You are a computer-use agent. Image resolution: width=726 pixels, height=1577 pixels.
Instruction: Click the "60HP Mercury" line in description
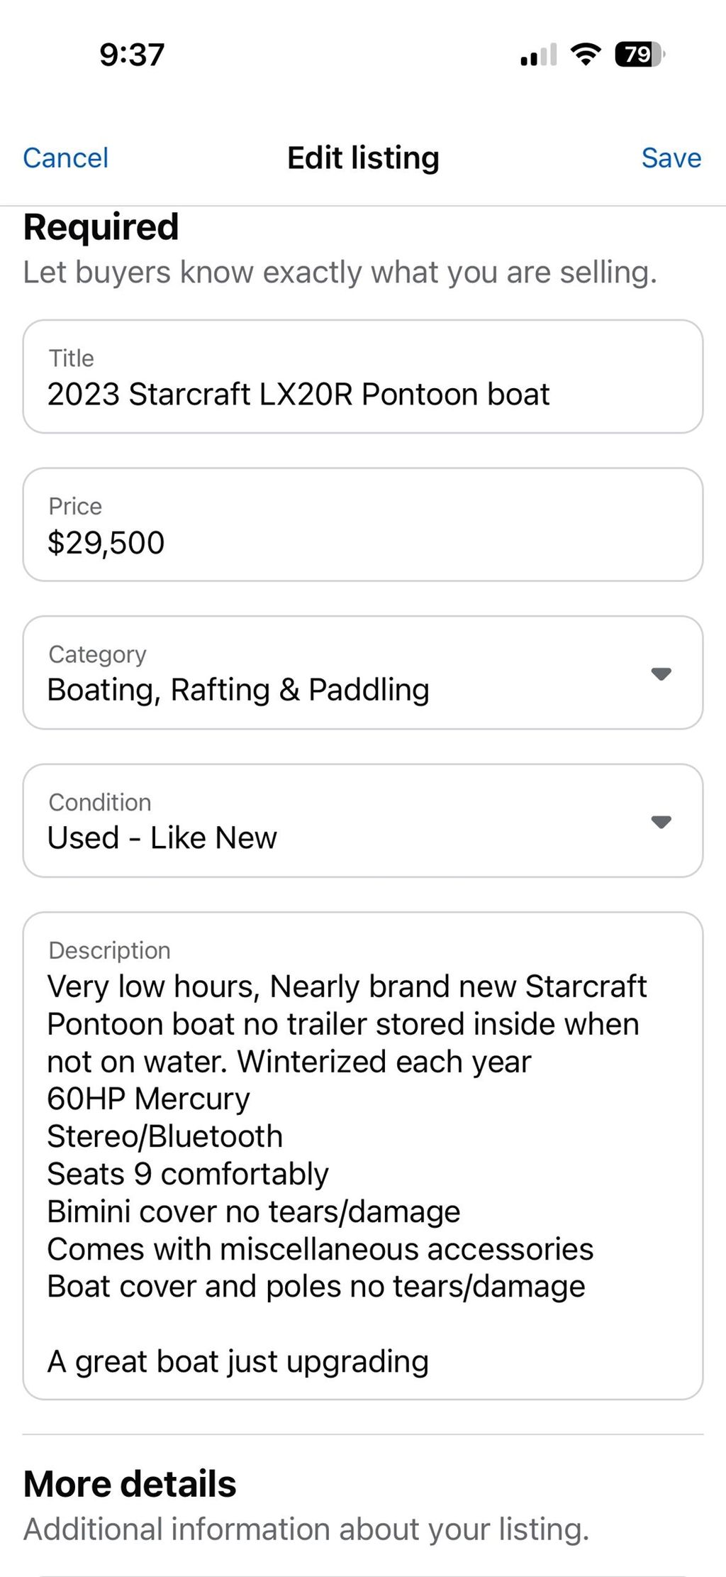[x=148, y=1099]
